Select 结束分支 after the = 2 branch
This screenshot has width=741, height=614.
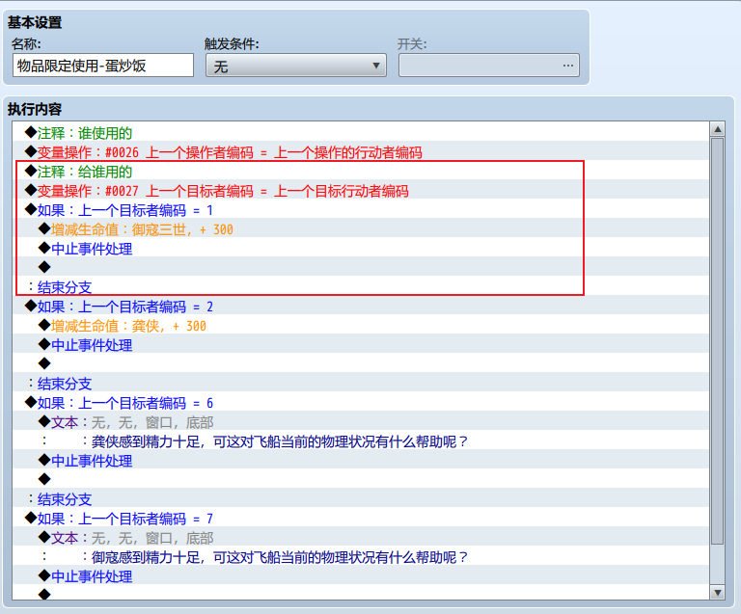tap(361, 383)
